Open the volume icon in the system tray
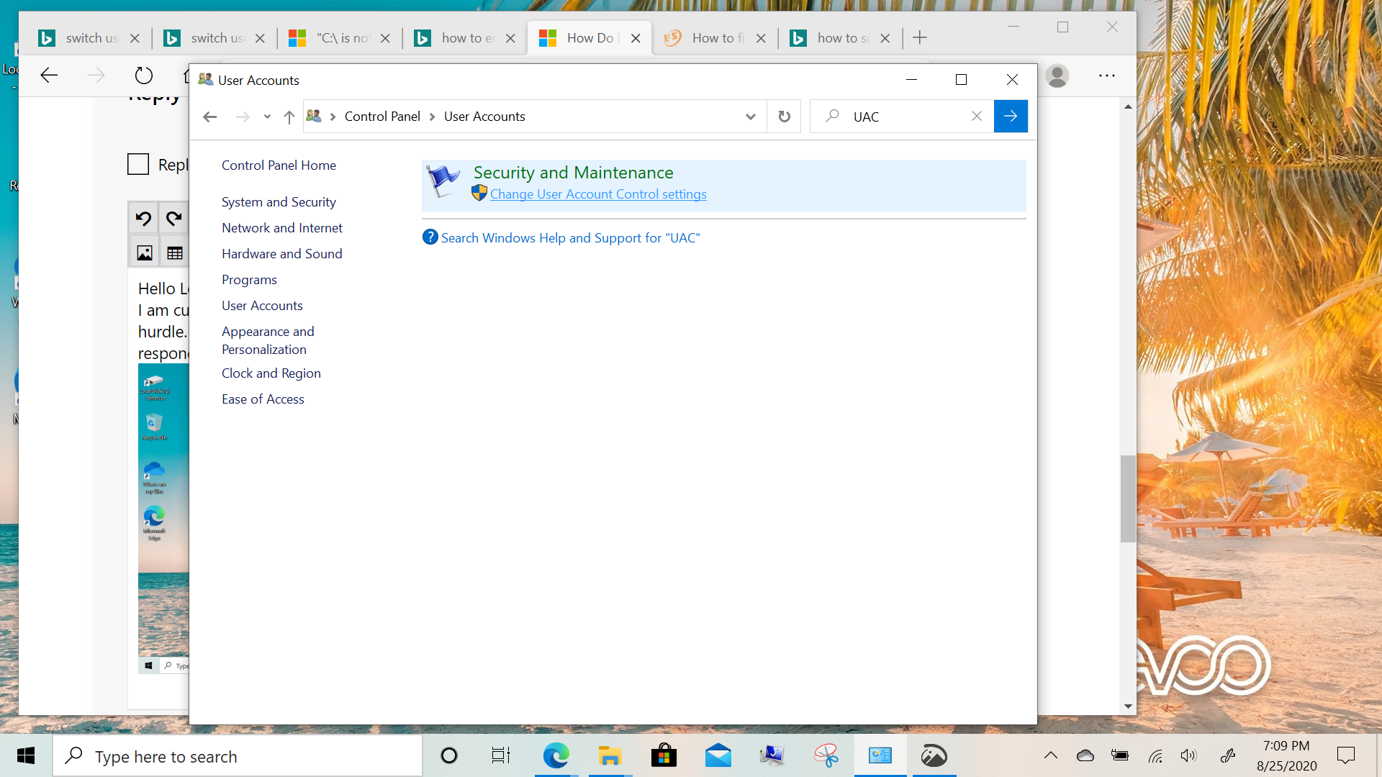Screen dimensions: 1382x777 pyautogui.click(x=1188, y=755)
